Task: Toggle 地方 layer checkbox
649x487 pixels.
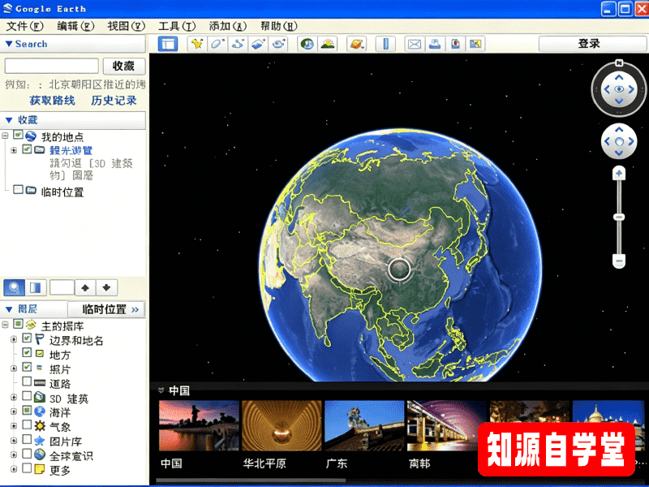Action: (x=27, y=352)
